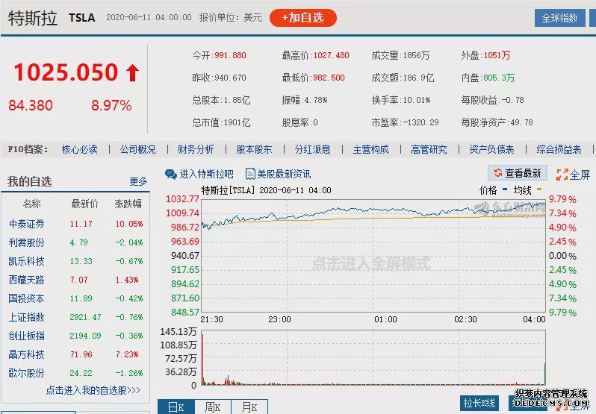Enter the 进入特斯拉吧 forum link
Viewport: 596px width, 414px height.
(x=206, y=174)
